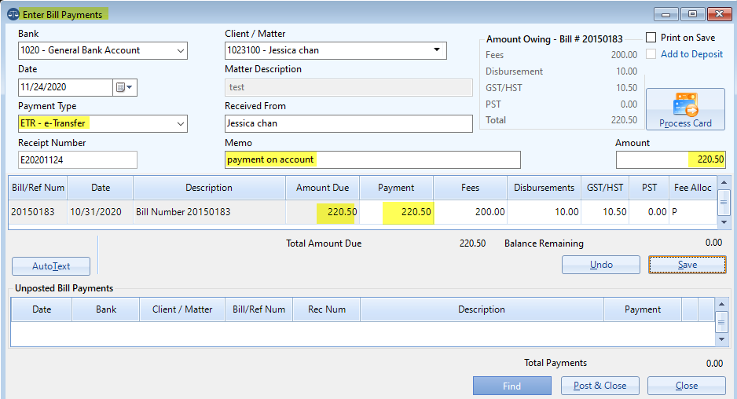Screen dimensions: 737x399
Task: Click the Save button
Action: (687, 265)
